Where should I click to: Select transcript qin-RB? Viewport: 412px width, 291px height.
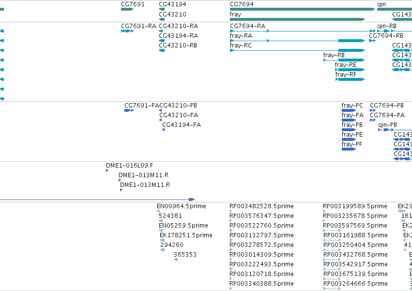point(395,31)
